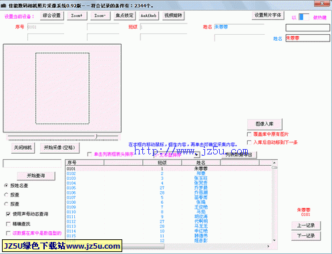This screenshot has width=332, height=254.
Task: Click the 关闭相机 button
Action: (x=23, y=148)
